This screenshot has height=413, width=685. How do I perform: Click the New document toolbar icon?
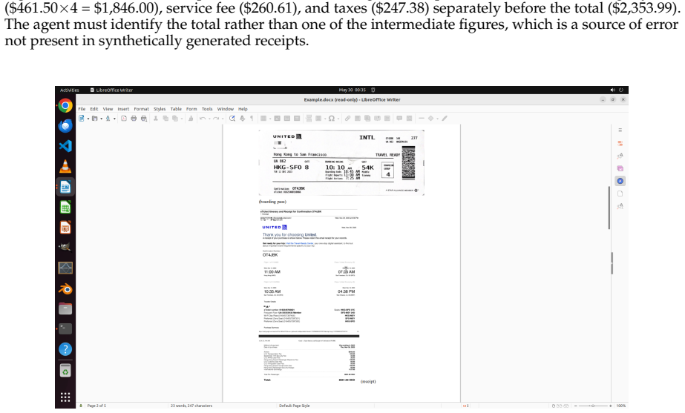point(81,119)
